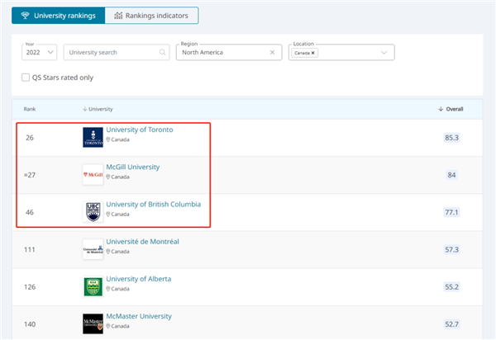Click the McGill University logo
Viewport: 496px width, 340px height.
(x=93, y=175)
